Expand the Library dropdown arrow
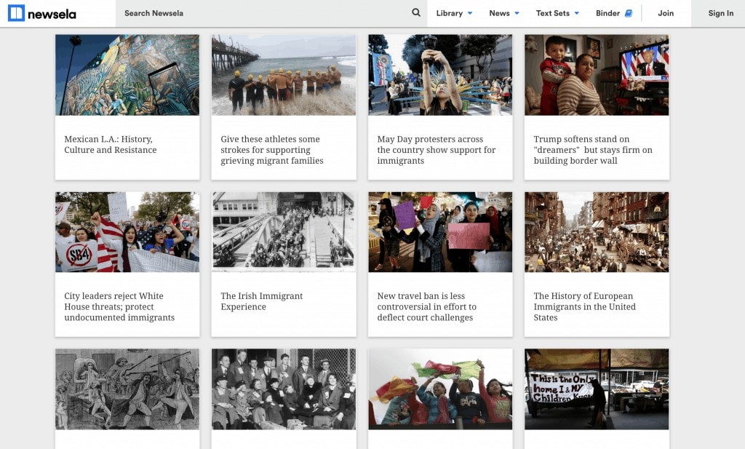Screen dimensions: 745x449 (470, 13)
